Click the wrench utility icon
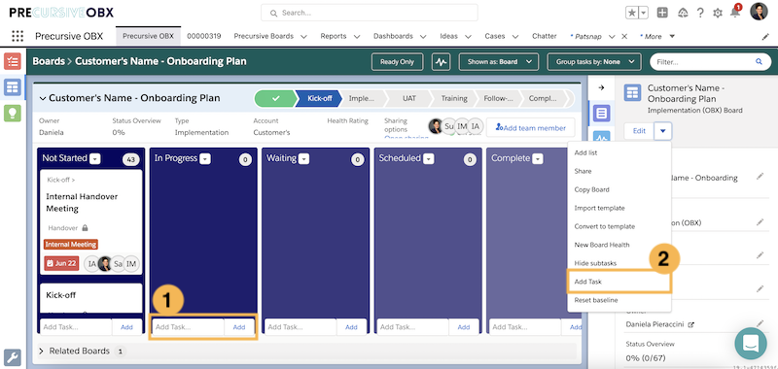 coord(13,357)
